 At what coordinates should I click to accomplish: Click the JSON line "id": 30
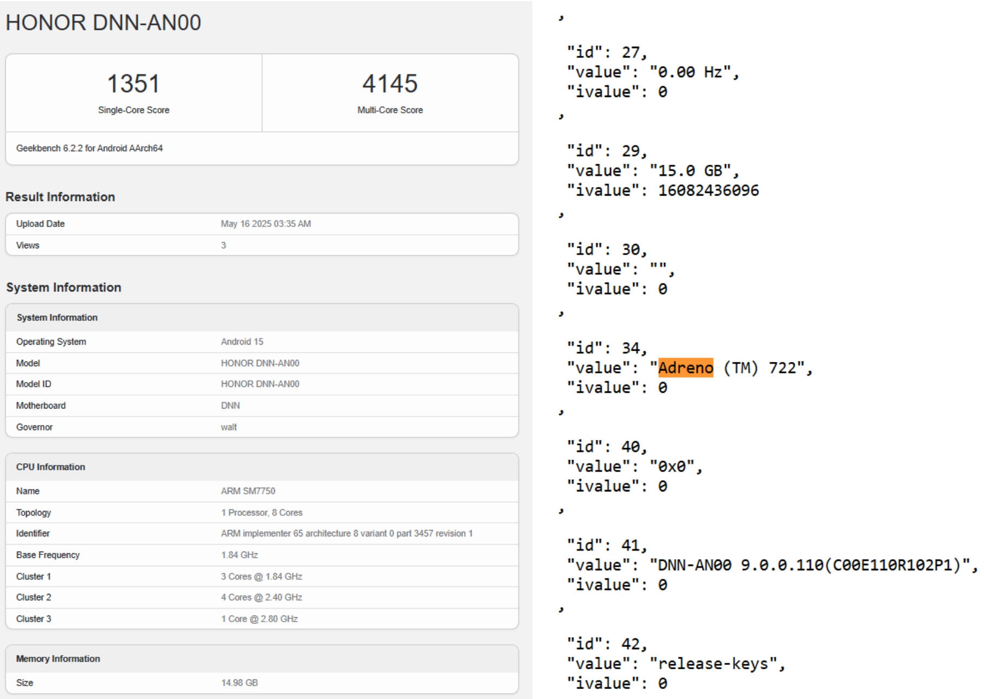pos(607,250)
